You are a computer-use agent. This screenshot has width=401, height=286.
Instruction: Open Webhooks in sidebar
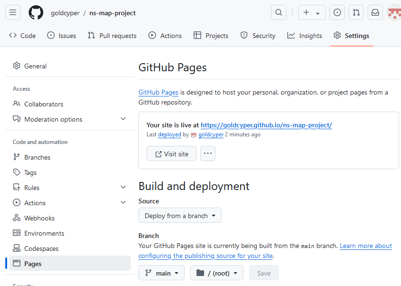(70, 218)
